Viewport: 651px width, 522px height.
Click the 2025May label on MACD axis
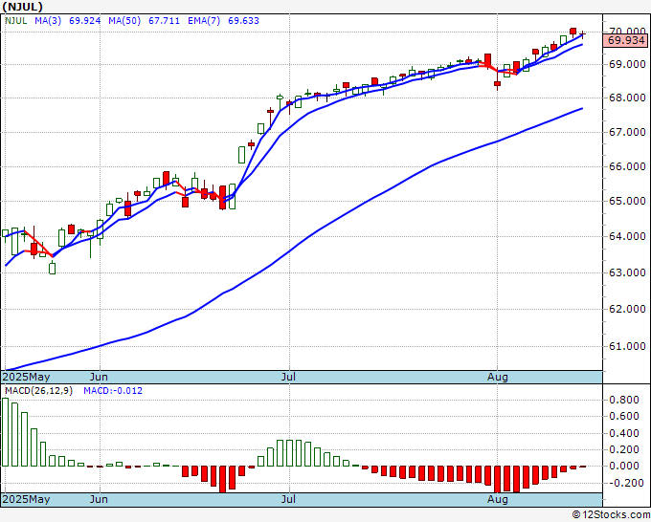coord(26,499)
